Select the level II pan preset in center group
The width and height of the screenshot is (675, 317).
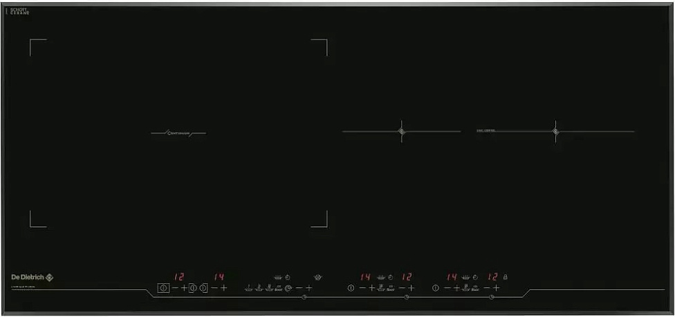pyautogui.click(x=259, y=288)
